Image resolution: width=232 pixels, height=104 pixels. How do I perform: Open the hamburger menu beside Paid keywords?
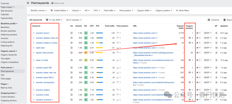pyautogui.click(x=28, y=3)
